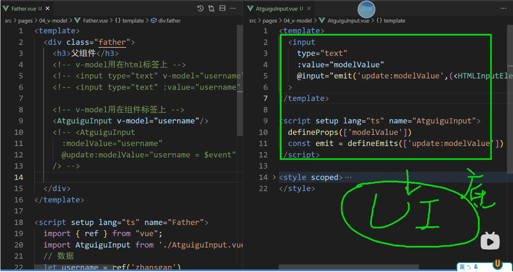
Task: Click the Father.vue vertical scrollbar thumb
Action: pos(240,81)
